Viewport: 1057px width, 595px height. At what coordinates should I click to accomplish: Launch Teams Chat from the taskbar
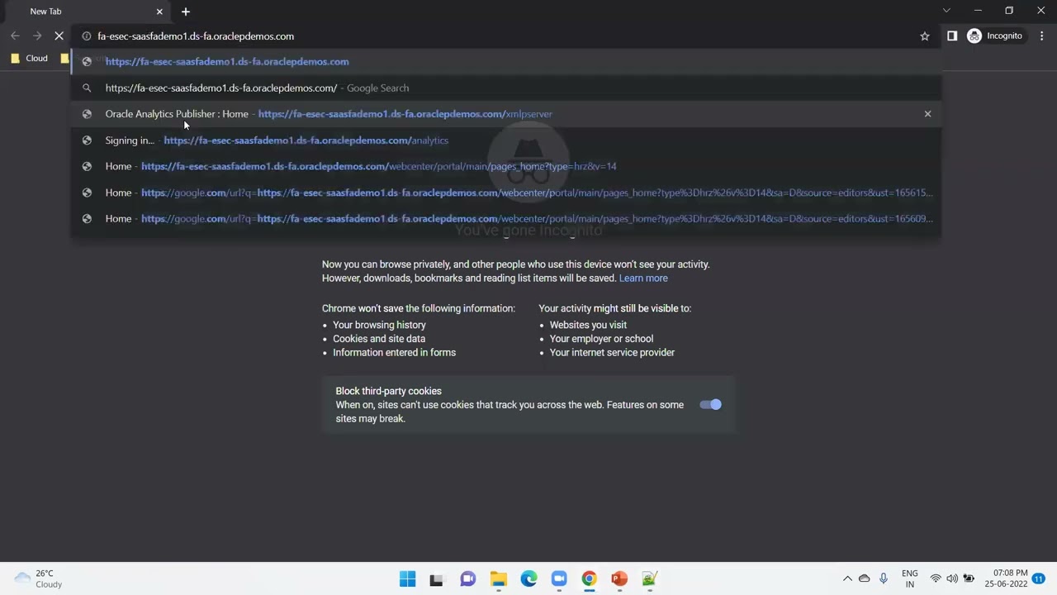(x=467, y=579)
